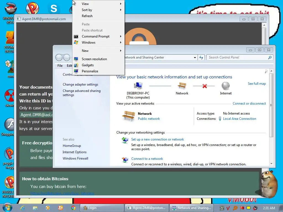Viewport: 283px width, 212px height.
Task: Click the connect to a network icon
Action: (125, 160)
